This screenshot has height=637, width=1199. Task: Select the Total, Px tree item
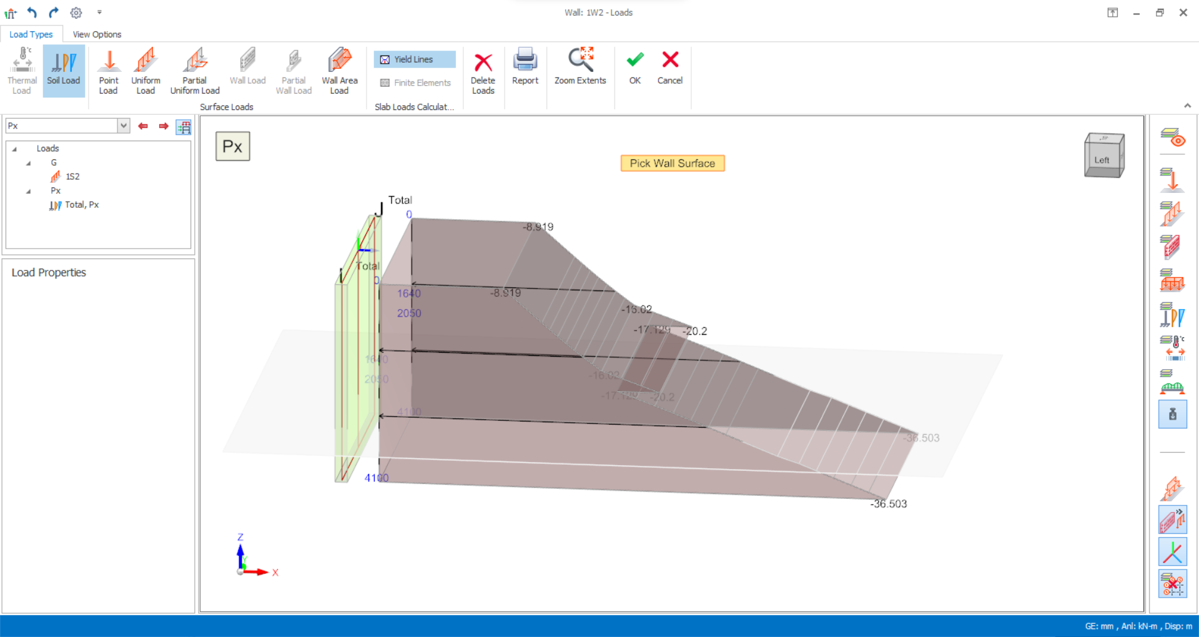coord(81,205)
